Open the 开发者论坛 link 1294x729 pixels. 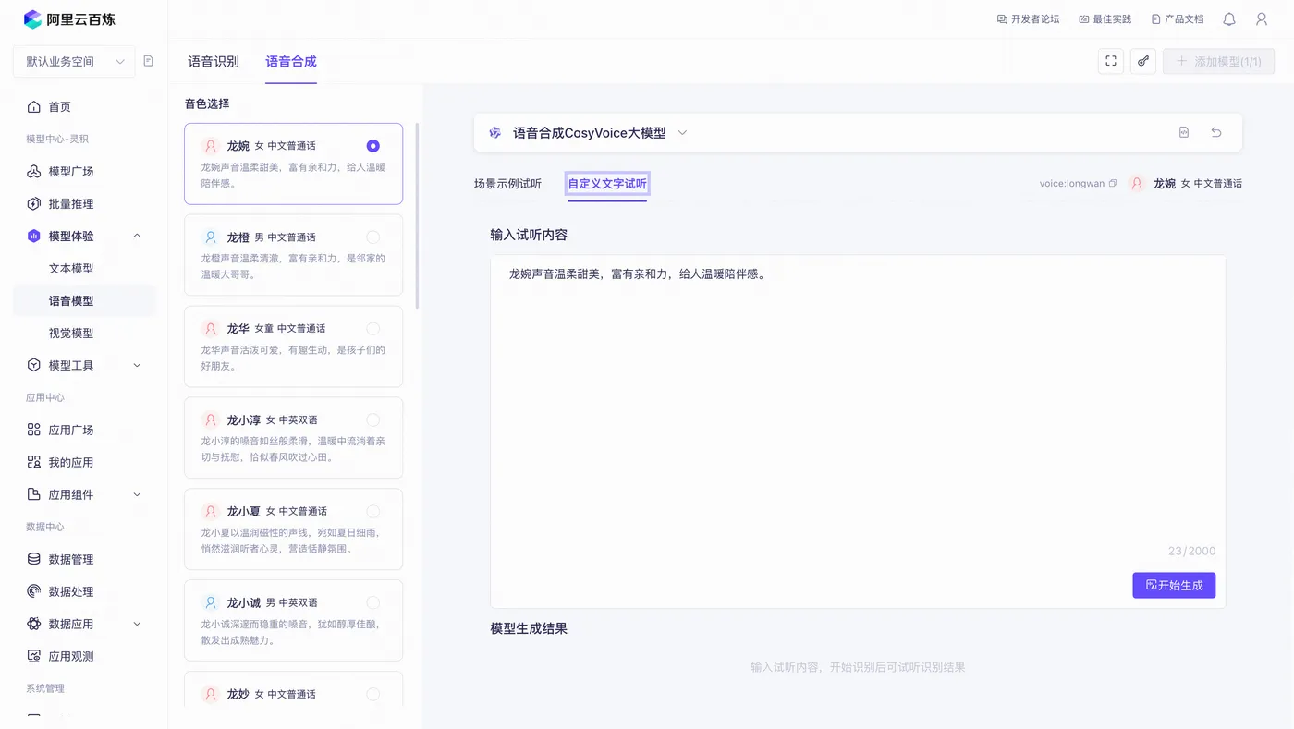pos(1028,19)
